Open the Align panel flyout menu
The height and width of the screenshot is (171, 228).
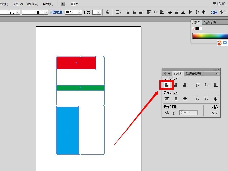point(218,74)
